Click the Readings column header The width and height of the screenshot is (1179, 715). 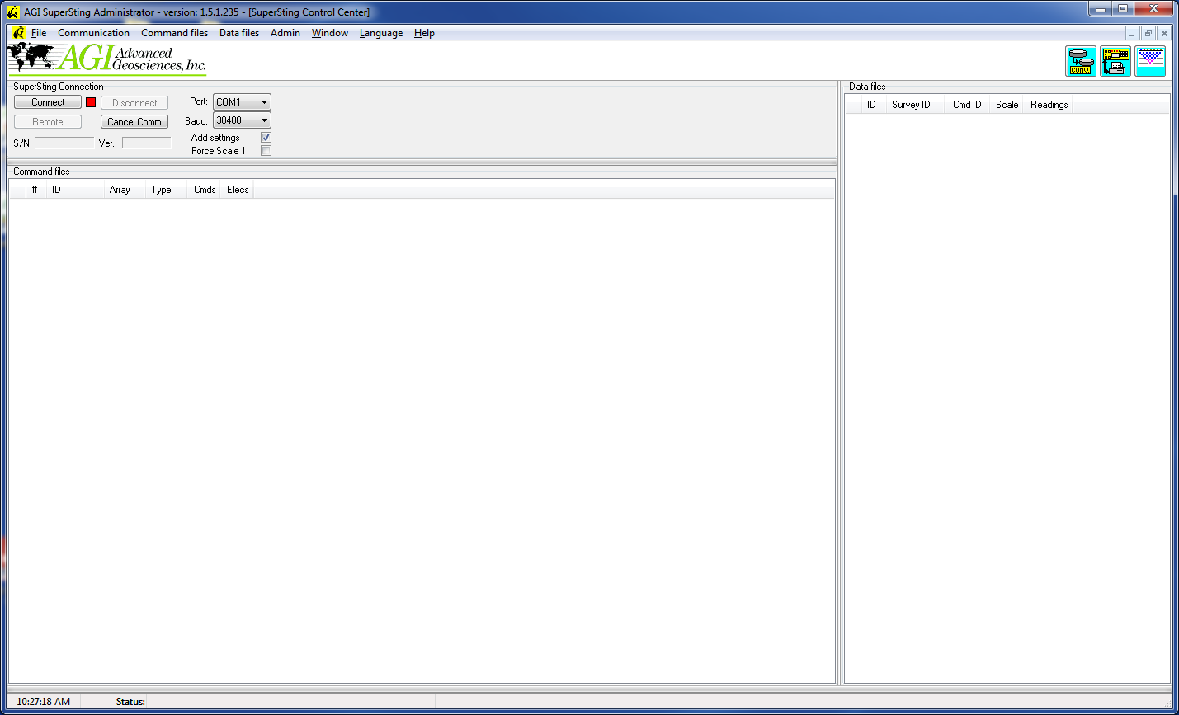coord(1049,105)
